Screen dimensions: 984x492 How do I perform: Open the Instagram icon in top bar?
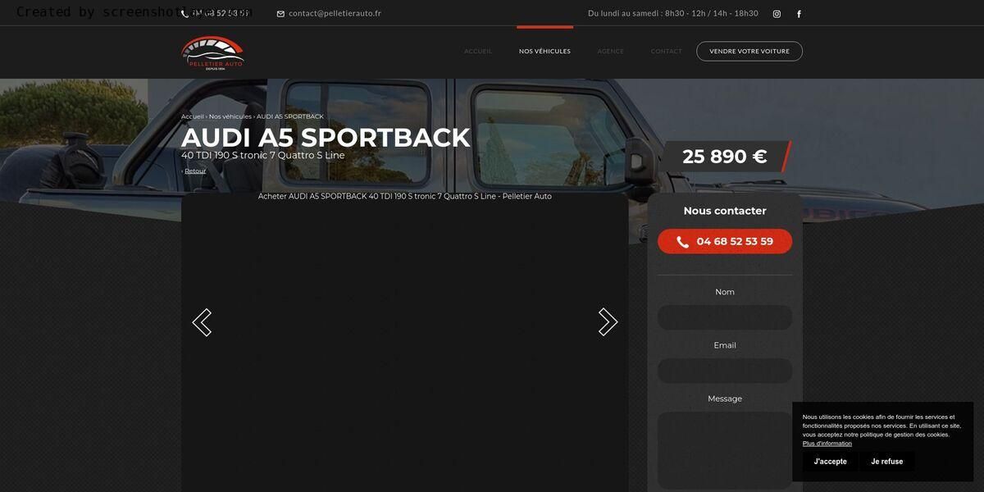pos(777,14)
